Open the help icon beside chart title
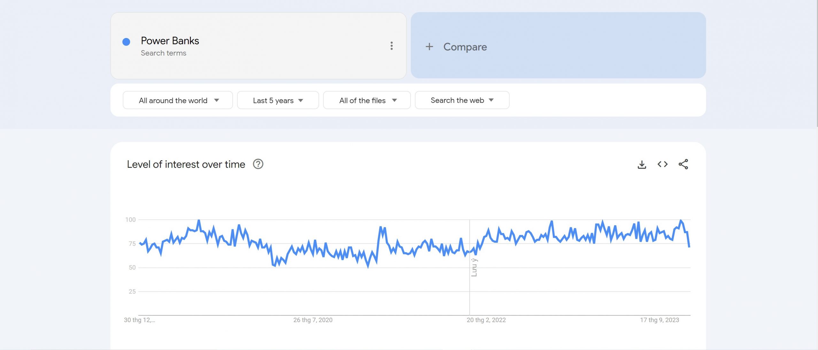818x350 pixels. coord(258,164)
